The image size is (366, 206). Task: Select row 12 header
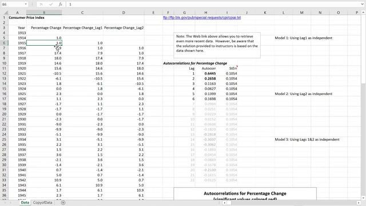point(4,73)
